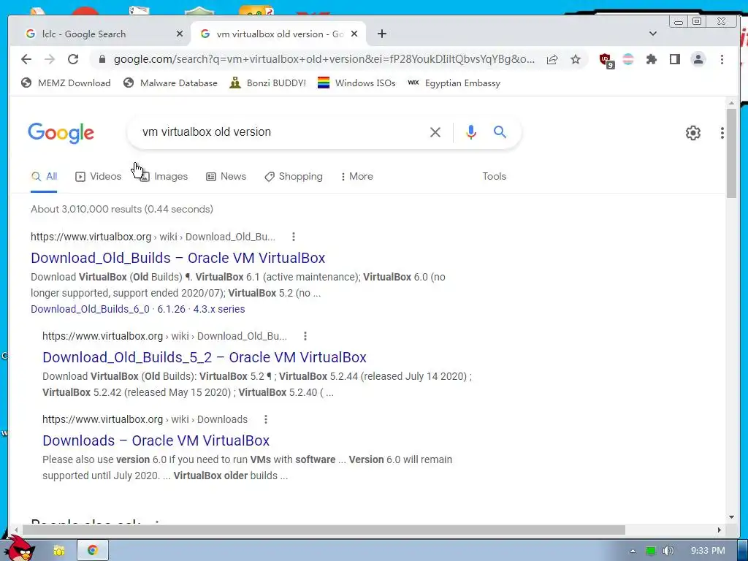Click the vertical scrollbar down arrow

click(x=731, y=517)
